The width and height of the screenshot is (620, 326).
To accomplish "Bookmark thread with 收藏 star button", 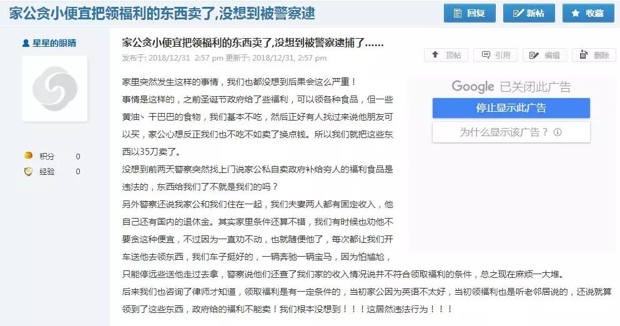I will [x=588, y=13].
